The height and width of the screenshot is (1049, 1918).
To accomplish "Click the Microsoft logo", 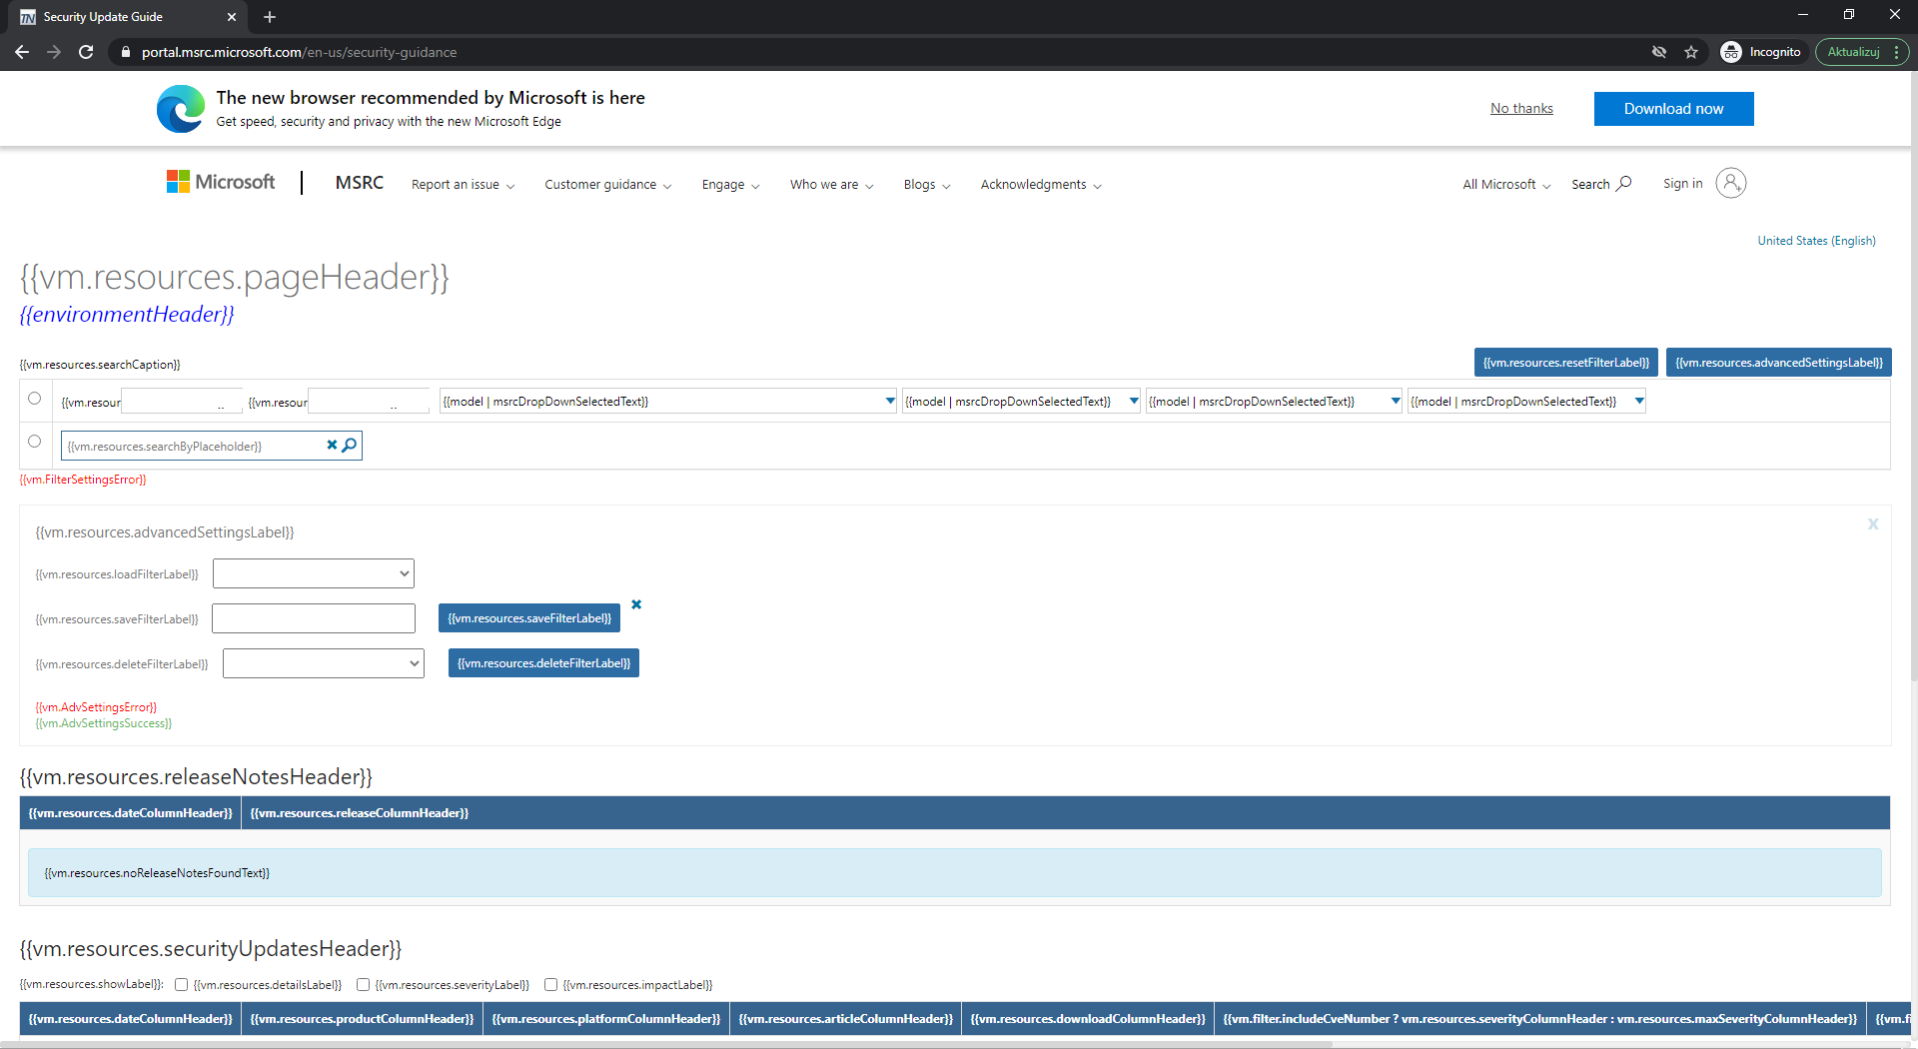I will click(x=221, y=182).
